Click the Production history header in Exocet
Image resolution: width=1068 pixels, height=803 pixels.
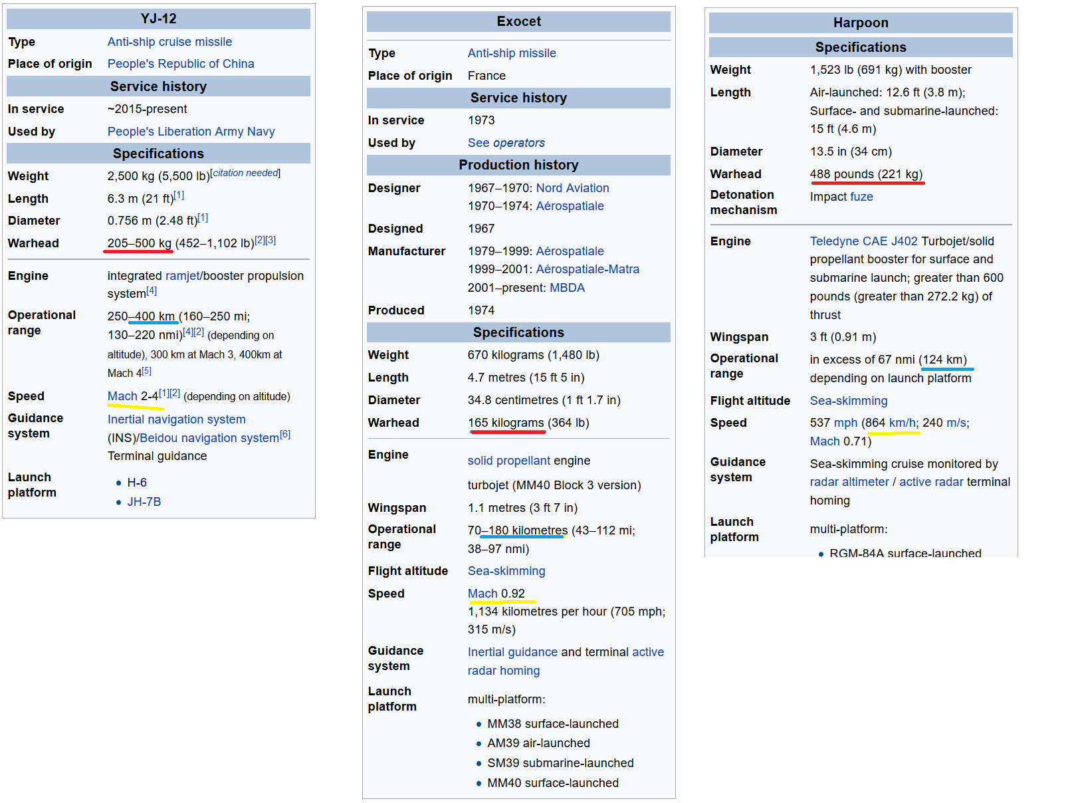(518, 165)
